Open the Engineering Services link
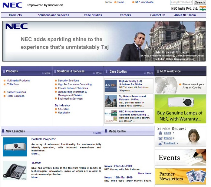211x187 pixels. (x=70, y=99)
